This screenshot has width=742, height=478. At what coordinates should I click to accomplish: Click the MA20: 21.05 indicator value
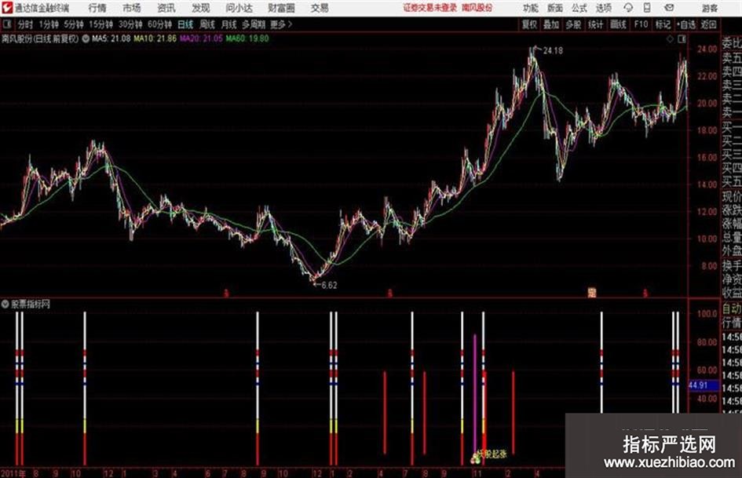201,38
